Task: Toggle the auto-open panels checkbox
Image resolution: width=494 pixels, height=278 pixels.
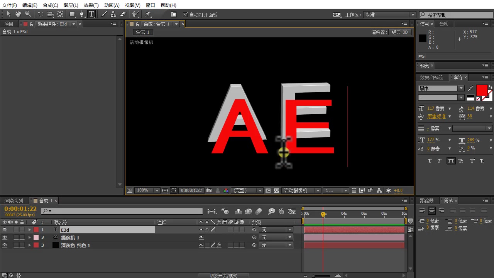Action: pos(185,15)
